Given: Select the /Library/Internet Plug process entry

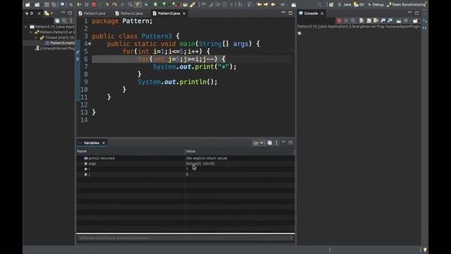Looking at the screenshot, I should tap(55, 49).
